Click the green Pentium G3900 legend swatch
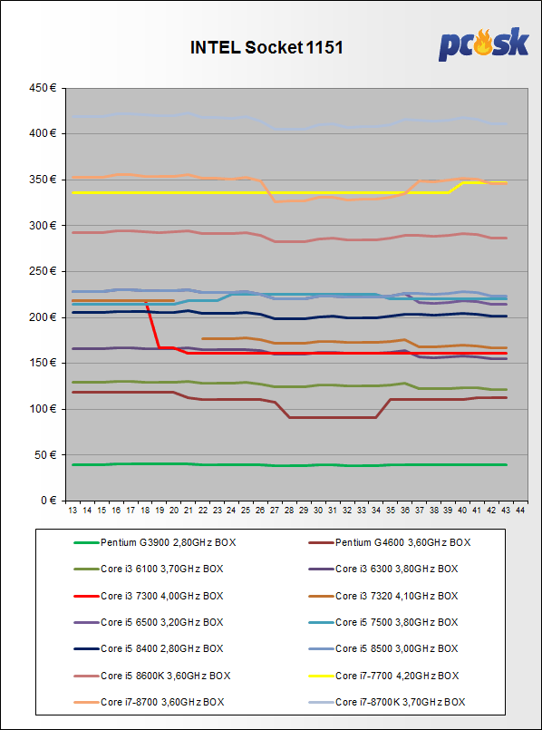This screenshot has width=542, height=730. (x=86, y=543)
